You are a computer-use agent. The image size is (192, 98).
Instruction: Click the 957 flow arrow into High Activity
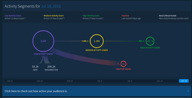pyautogui.click(x=141, y=41)
